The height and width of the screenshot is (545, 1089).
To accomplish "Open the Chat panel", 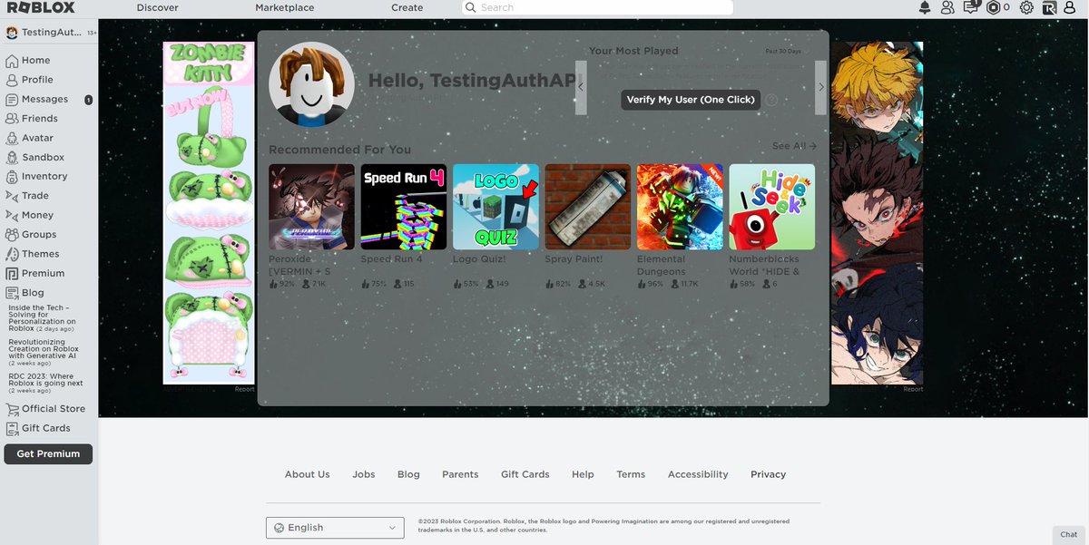I will (x=1069, y=535).
